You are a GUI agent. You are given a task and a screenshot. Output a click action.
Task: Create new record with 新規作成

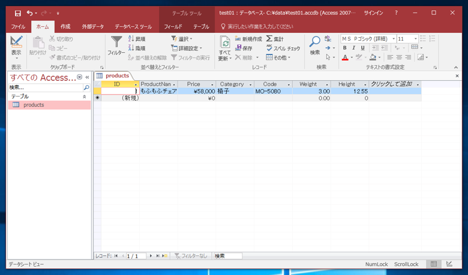click(248, 39)
